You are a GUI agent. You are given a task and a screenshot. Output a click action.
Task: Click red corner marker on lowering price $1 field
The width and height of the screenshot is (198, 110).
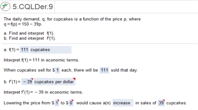58,100
